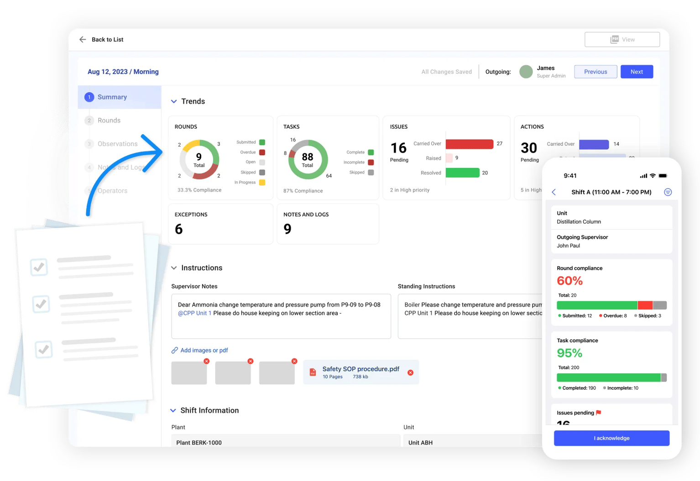The width and height of the screenshot is (700, 481).
Task: Click the Task compliance progress bar
Action: [611, 377]
